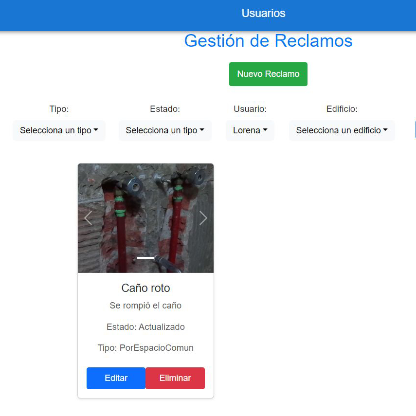Open the Usuario dropdown showing Lorena
Viewport: 416px width, 416px height.
250,130
